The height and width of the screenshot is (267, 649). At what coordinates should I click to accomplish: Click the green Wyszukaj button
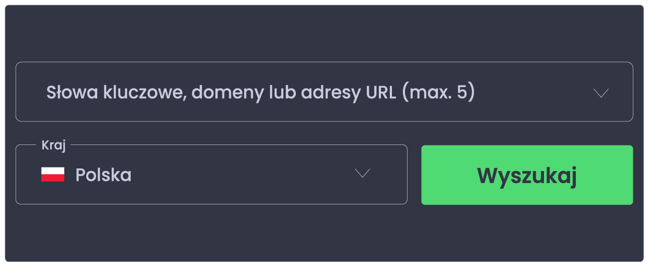pyautogui.click(x=527, y=175)
